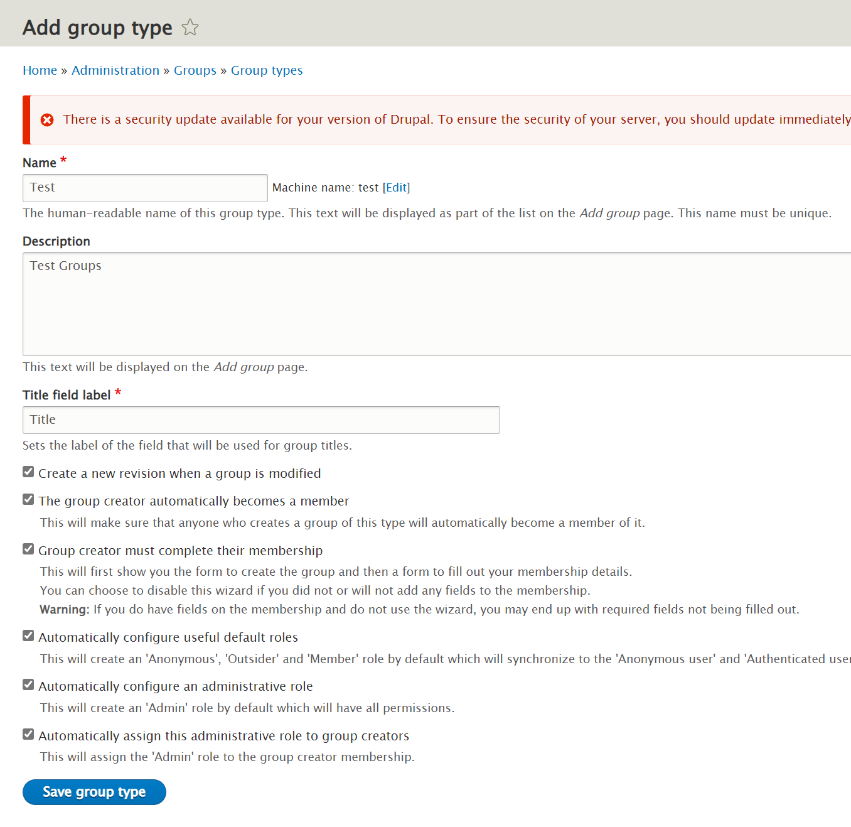The width and height of the screenshot is (851, 827).
Task: Toggle 'Automatically configure useful default roles'
Action: 28,635
